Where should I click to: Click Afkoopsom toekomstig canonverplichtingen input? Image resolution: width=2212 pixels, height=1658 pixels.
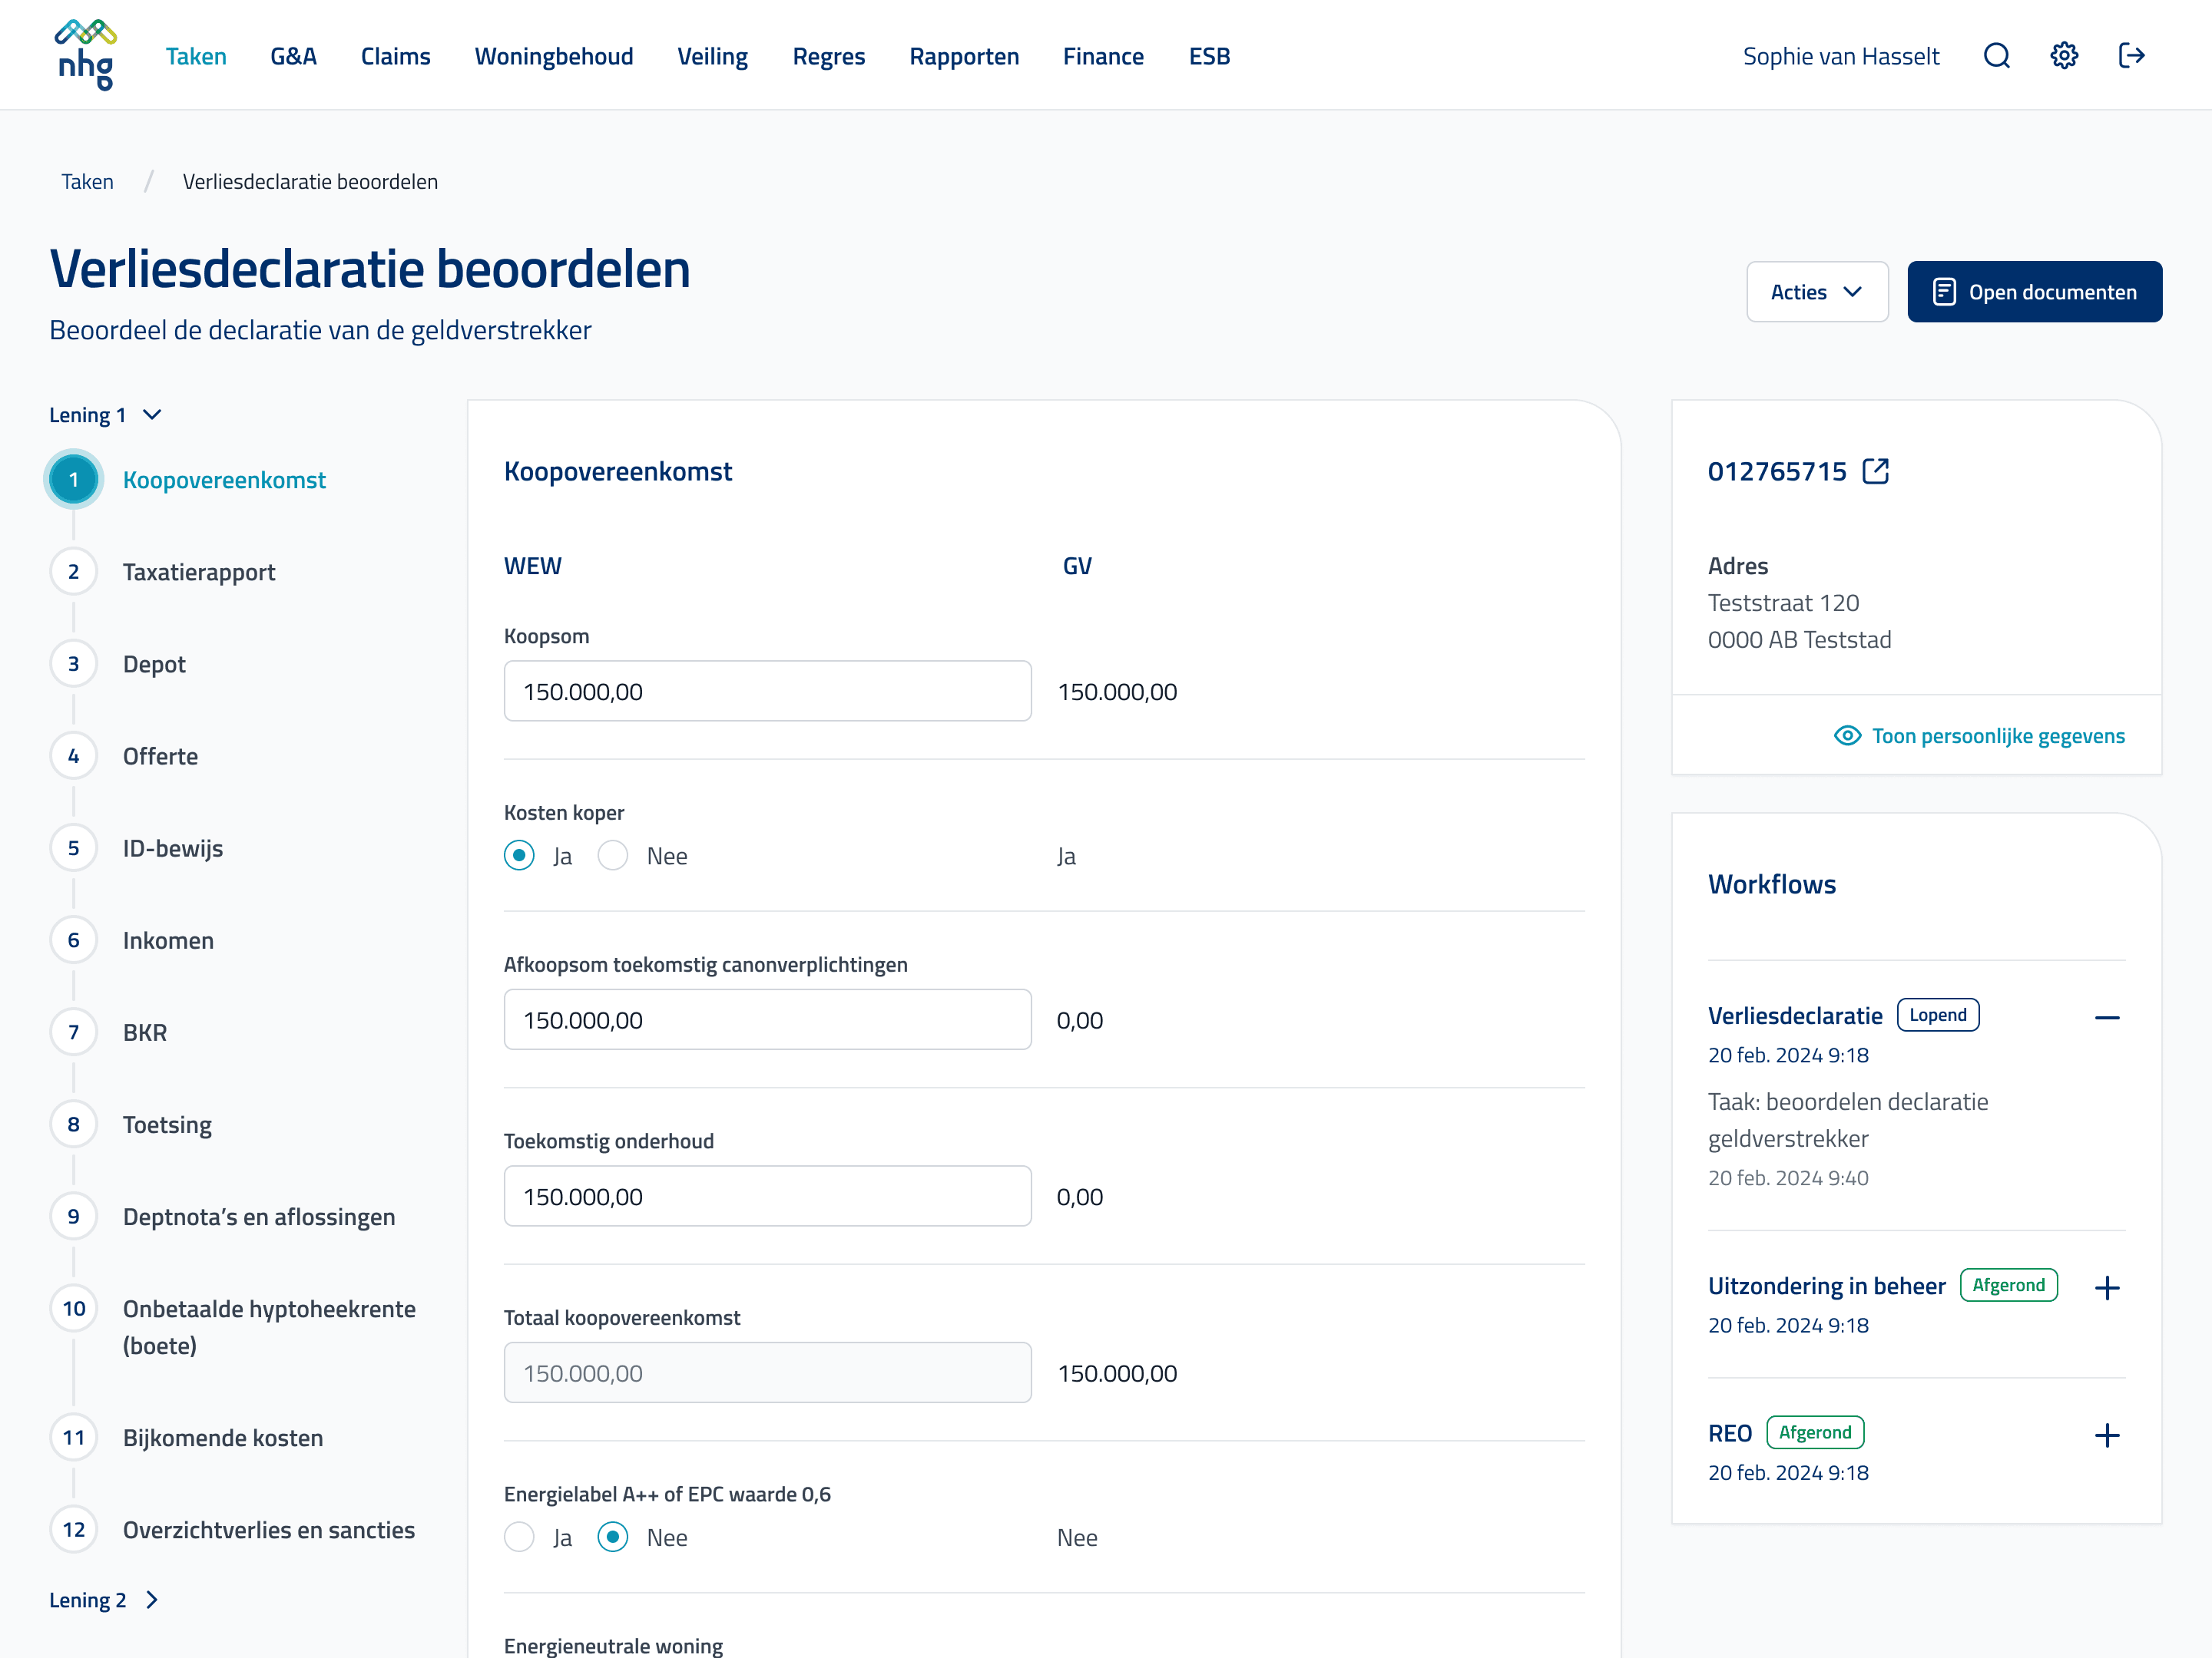click(x=767, y=1019)
